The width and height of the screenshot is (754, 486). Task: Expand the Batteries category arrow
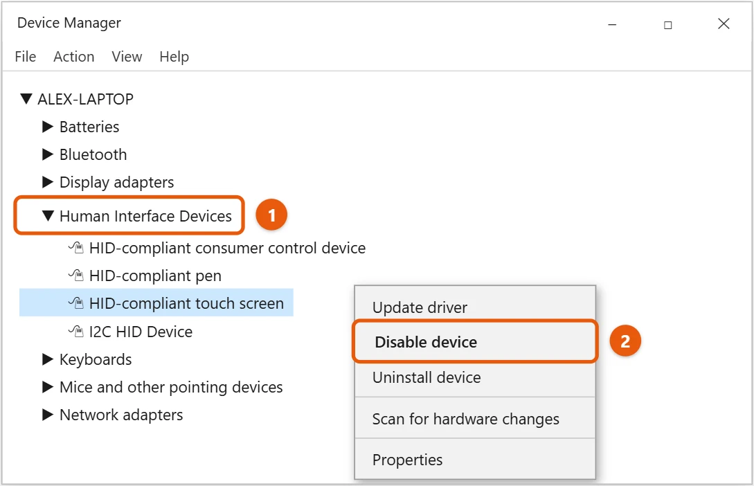click(47, 127)
